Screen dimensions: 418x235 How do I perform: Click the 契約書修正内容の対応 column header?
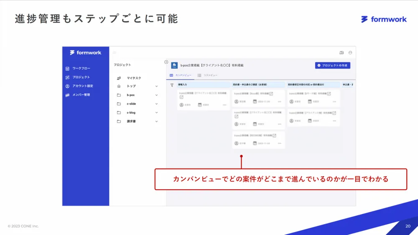(313, 85)
